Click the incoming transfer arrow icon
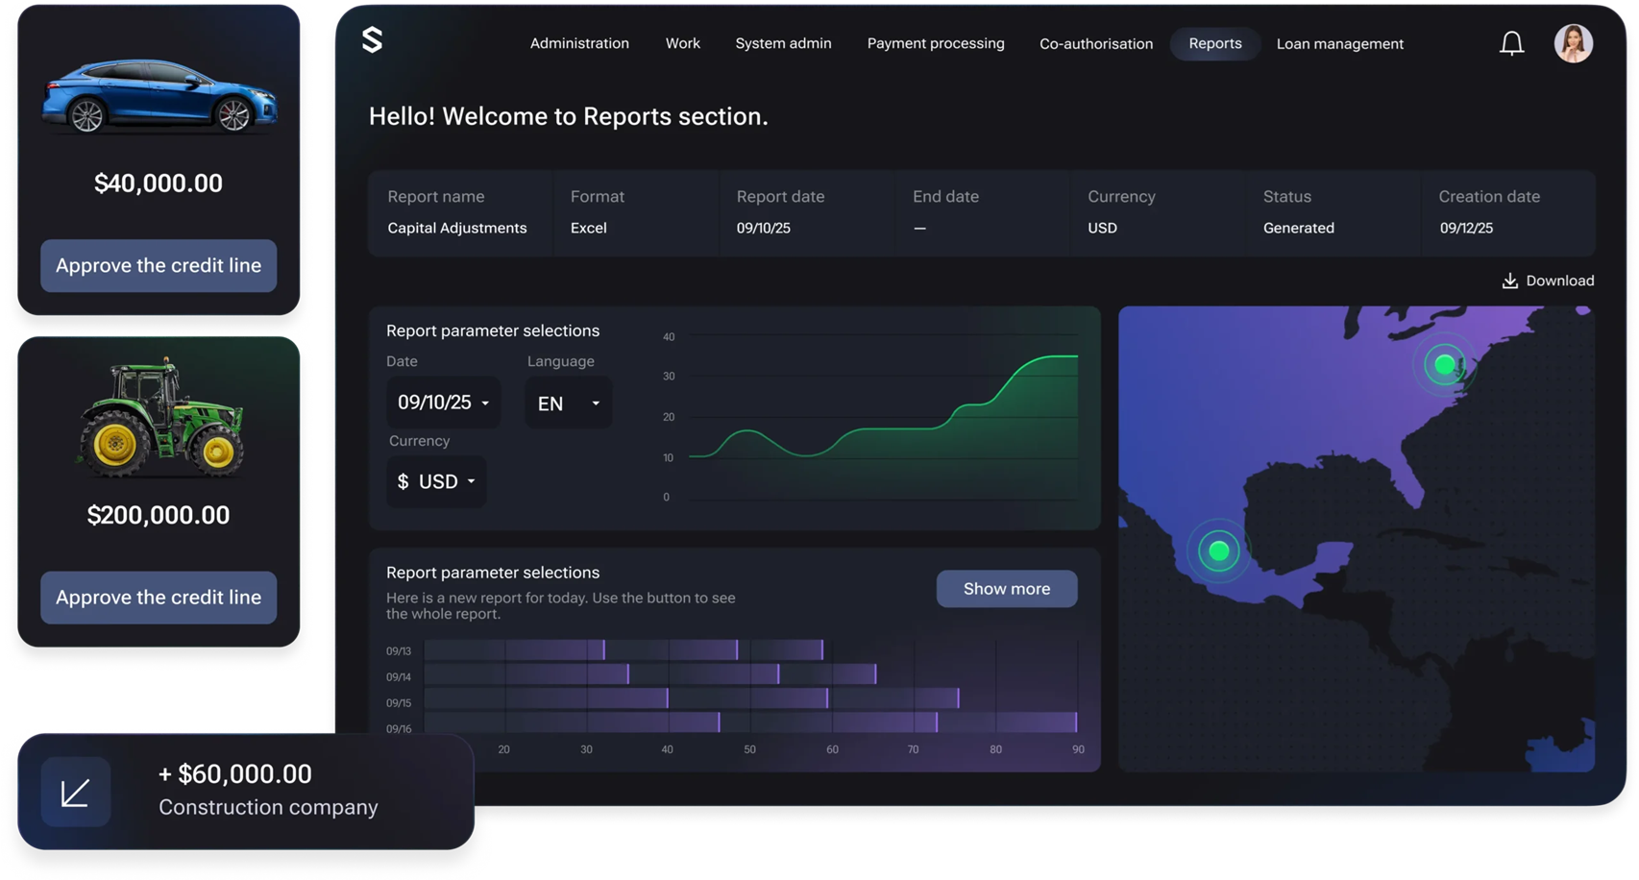The image size is (1639, 880). point(75,791)
